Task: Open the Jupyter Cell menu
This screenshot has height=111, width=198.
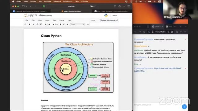Action: (x=54, y=20)
